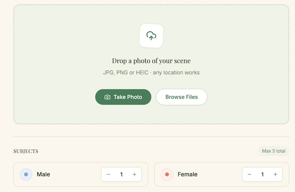Click the cloud upload icon tile

coord(151,36)
